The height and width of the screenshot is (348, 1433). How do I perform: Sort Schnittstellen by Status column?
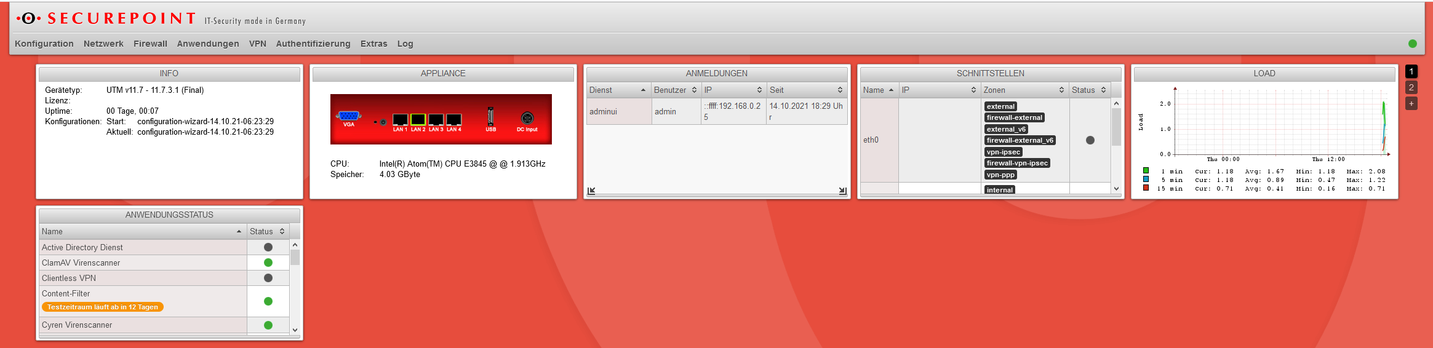coord(1090,90)
